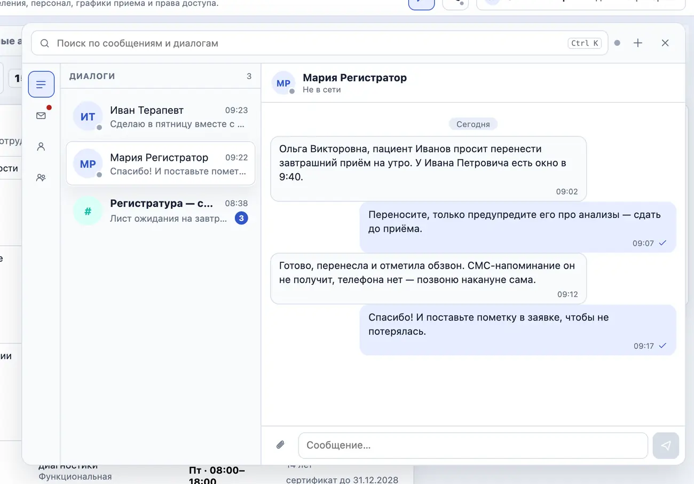Click the message about пациент Иванов

[x=429, y=169]
